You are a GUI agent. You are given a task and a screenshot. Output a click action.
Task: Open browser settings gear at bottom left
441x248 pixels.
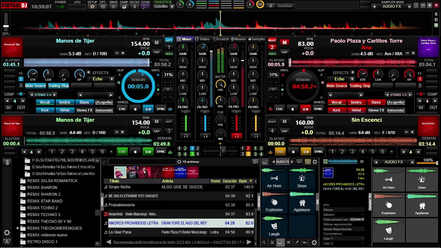pos(7,232)
